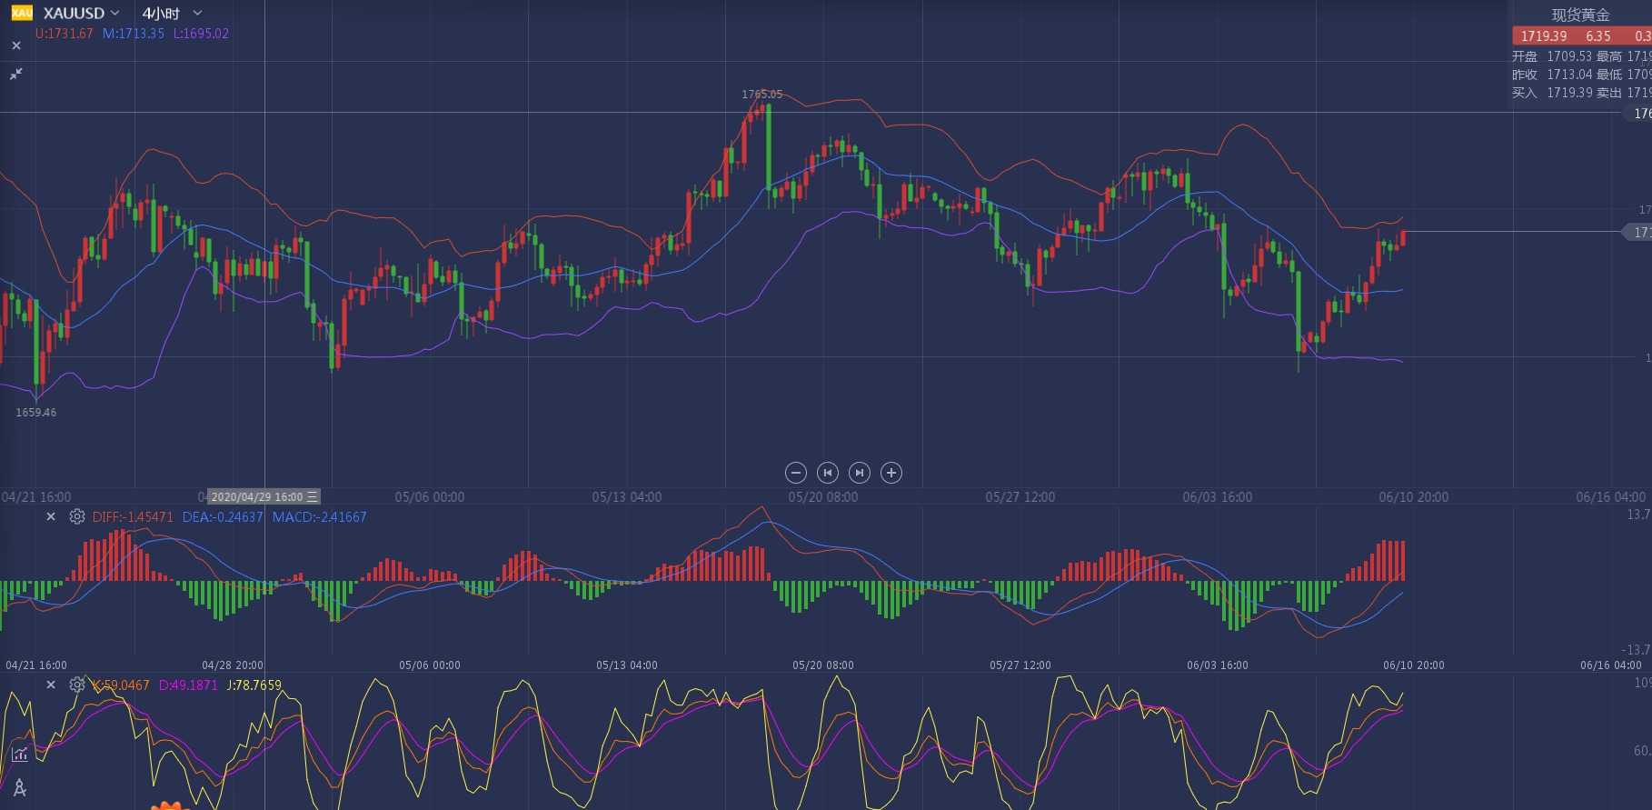Open the chart indicators icon

20,754
